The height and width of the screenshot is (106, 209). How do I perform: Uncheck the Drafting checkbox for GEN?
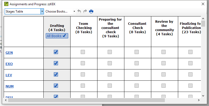pos(56,52)
